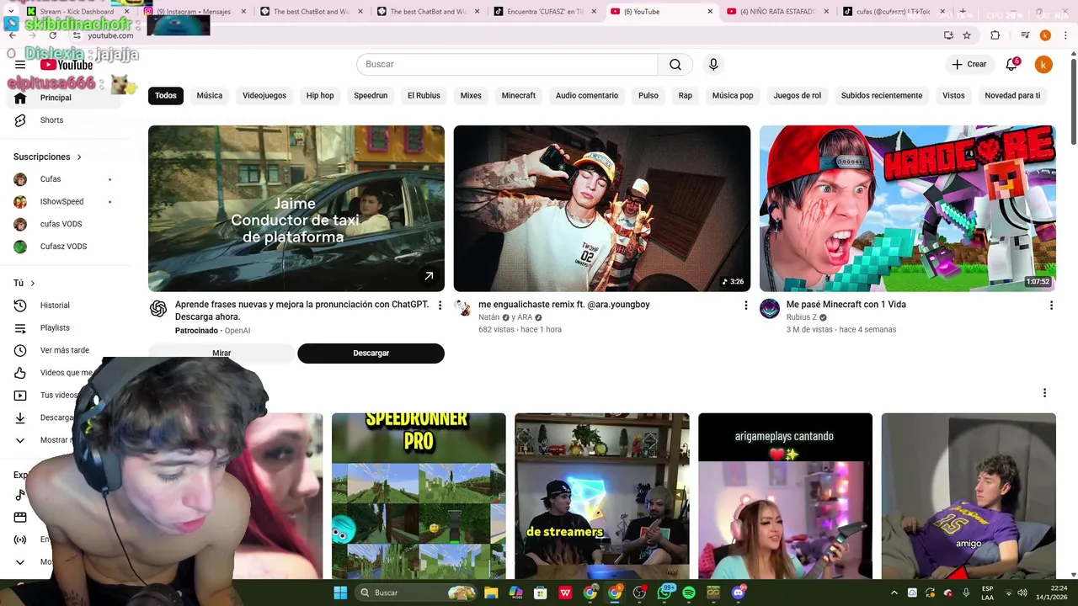Image resolution: width=1078 pixels, height=606 pixels.
Task: Expand the Suscripciones section
Action: point(48,157)
